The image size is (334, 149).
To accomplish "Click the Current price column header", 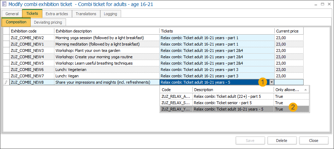I will (x=288, y=31).
